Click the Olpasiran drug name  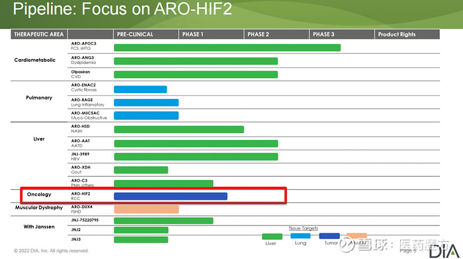tap(80, 72)
